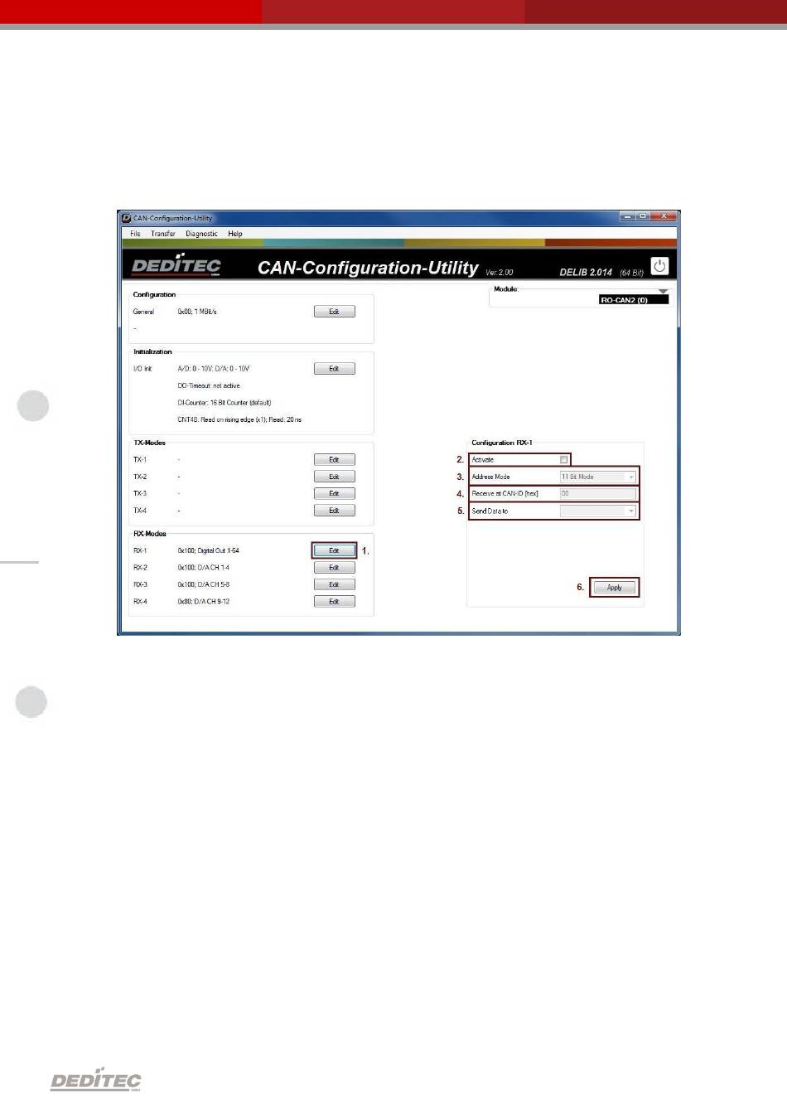Image resolution: width=787 pixels, height=1114 pixels.
Task: Click Edit for TX-1
Action: (334, 460)
